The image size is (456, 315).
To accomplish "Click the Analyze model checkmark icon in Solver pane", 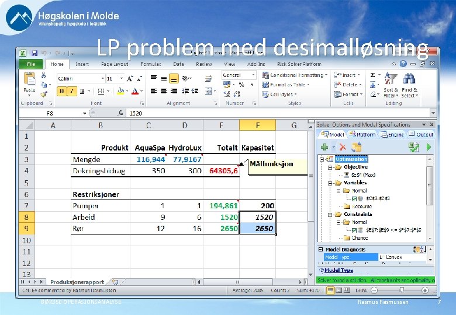I will click(x=413, y=148).
